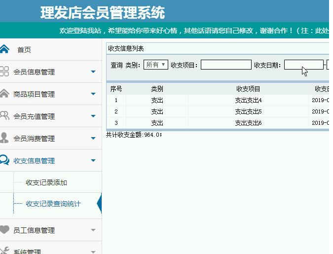
Task: Click the house icon for 商品项目管理
Action: (x=4, y=93)
